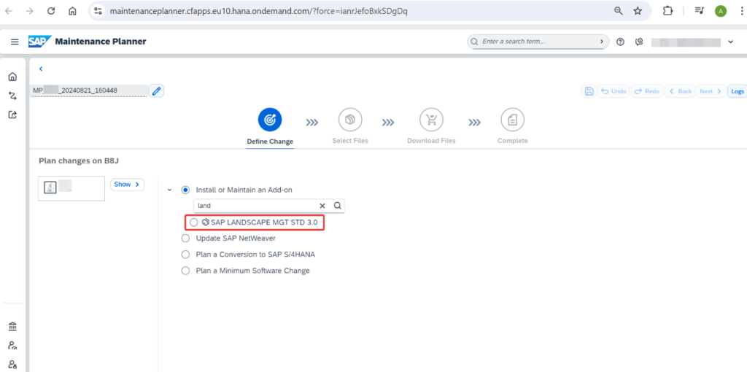Image resolution: width=747 pixels, height=372 pixels.
Task: Edit the plan name with pencil icon
Action: click(156, 90)
